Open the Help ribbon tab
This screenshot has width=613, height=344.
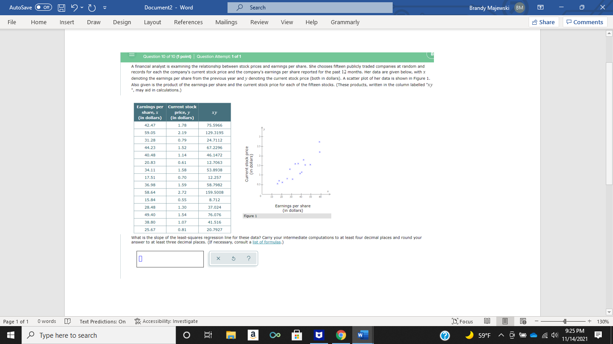pos(311,22)
